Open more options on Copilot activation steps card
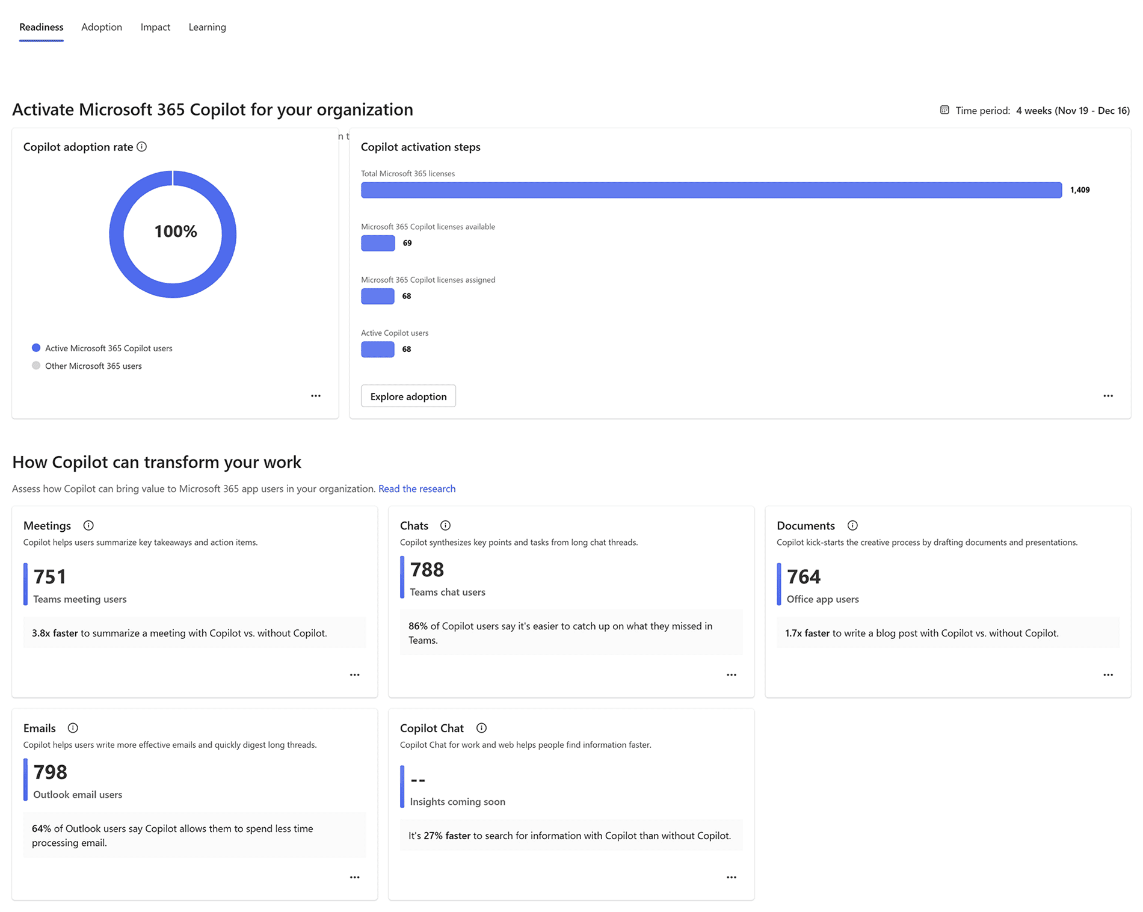This screenshot has width=1143, height=912. pos(1108,396)
